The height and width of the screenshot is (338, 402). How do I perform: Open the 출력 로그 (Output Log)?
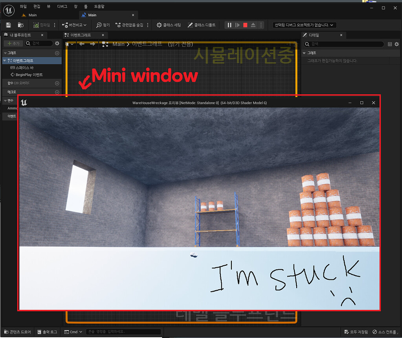(x=47, y=332)
